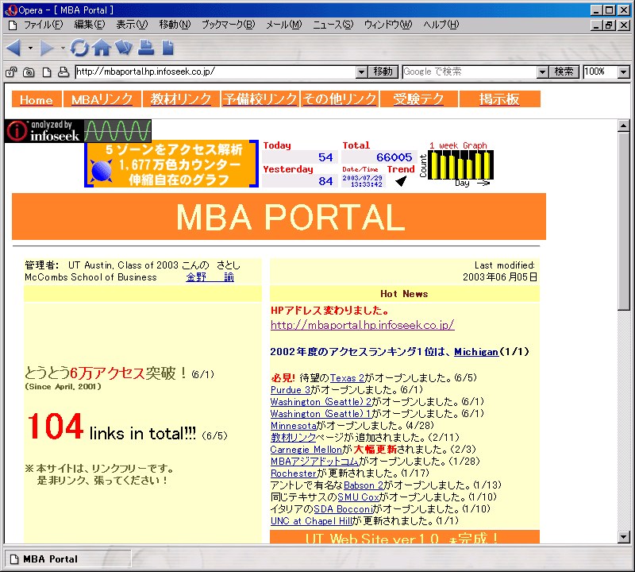635x572 pixels.
Task: Open the ヘルプ(H) menu
Action: click(x=441, y=25)
